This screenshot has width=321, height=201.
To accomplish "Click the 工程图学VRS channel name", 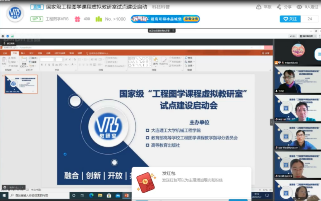I will pyautogui.click(x=57, y=19).
